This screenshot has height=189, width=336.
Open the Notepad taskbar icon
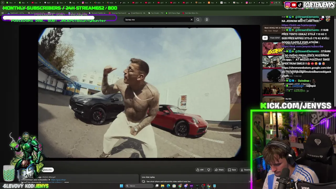[x=214, y=186]
